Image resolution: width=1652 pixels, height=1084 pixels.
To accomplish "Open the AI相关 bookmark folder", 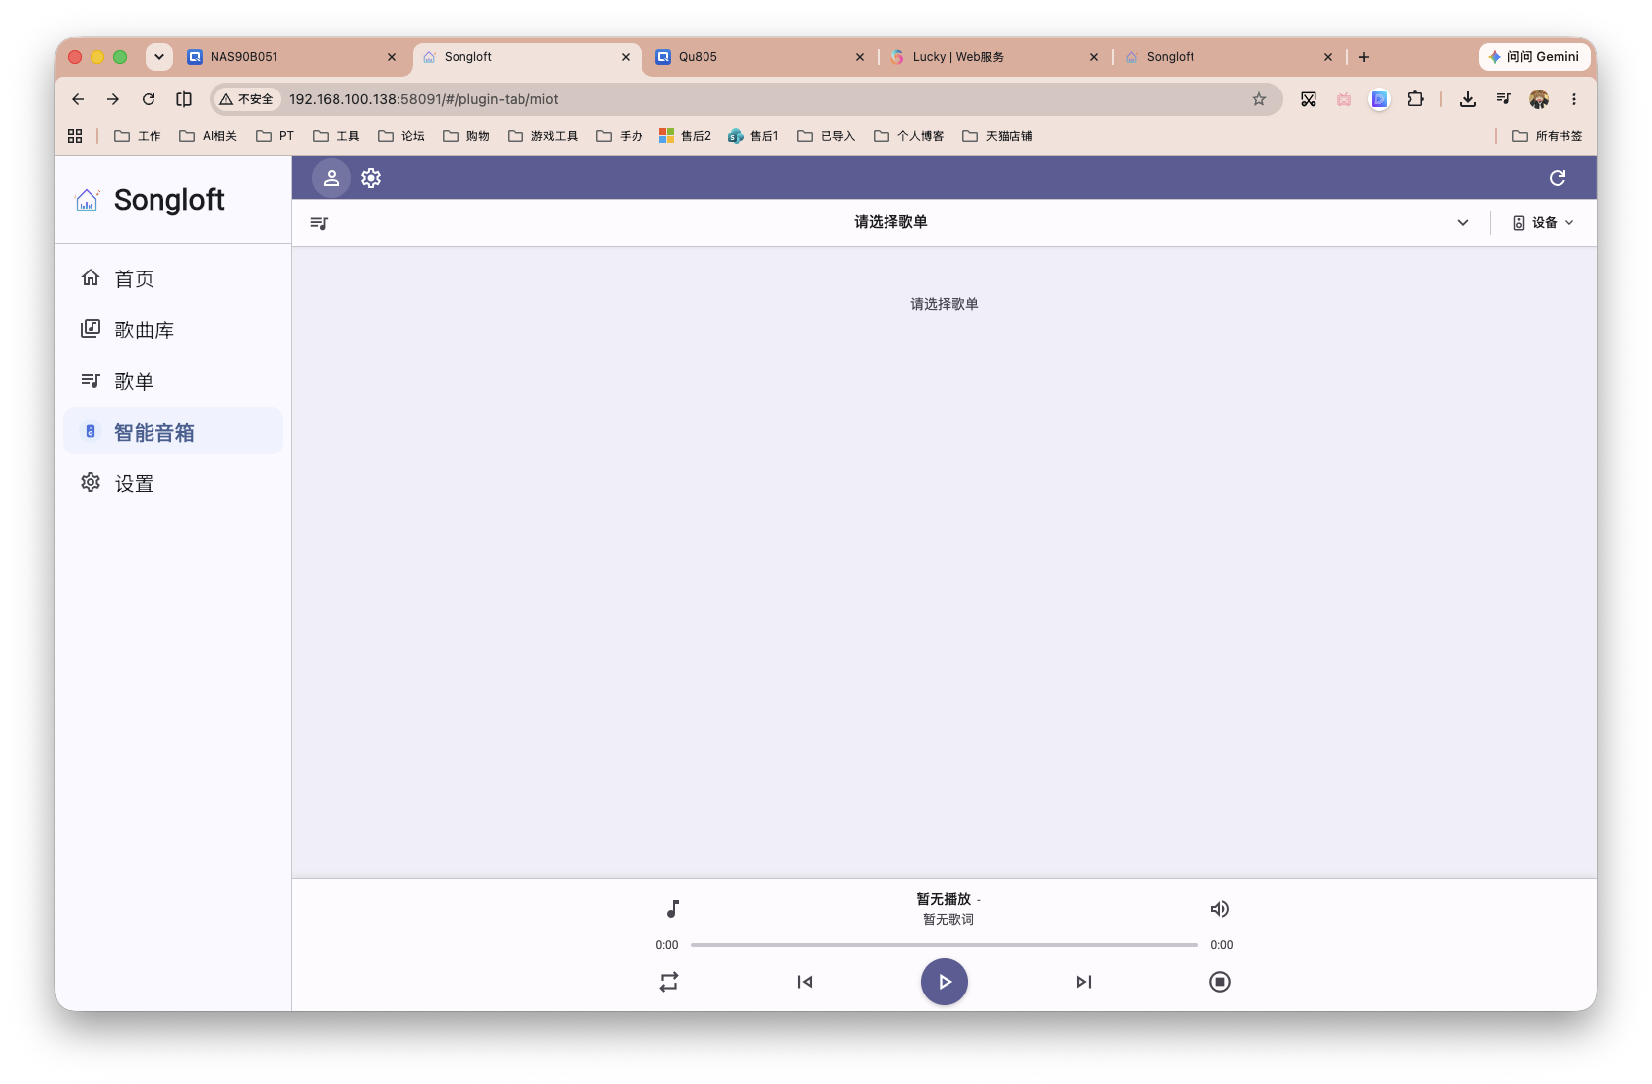I will [209, 136].
